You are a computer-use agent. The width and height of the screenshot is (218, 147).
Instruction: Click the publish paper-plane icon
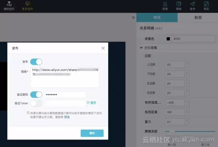[x=192, y=6]
